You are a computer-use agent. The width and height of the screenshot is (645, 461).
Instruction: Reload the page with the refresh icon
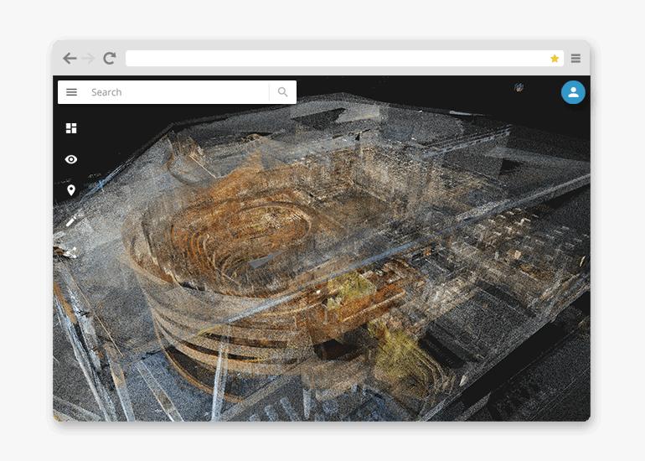[109, 59]
